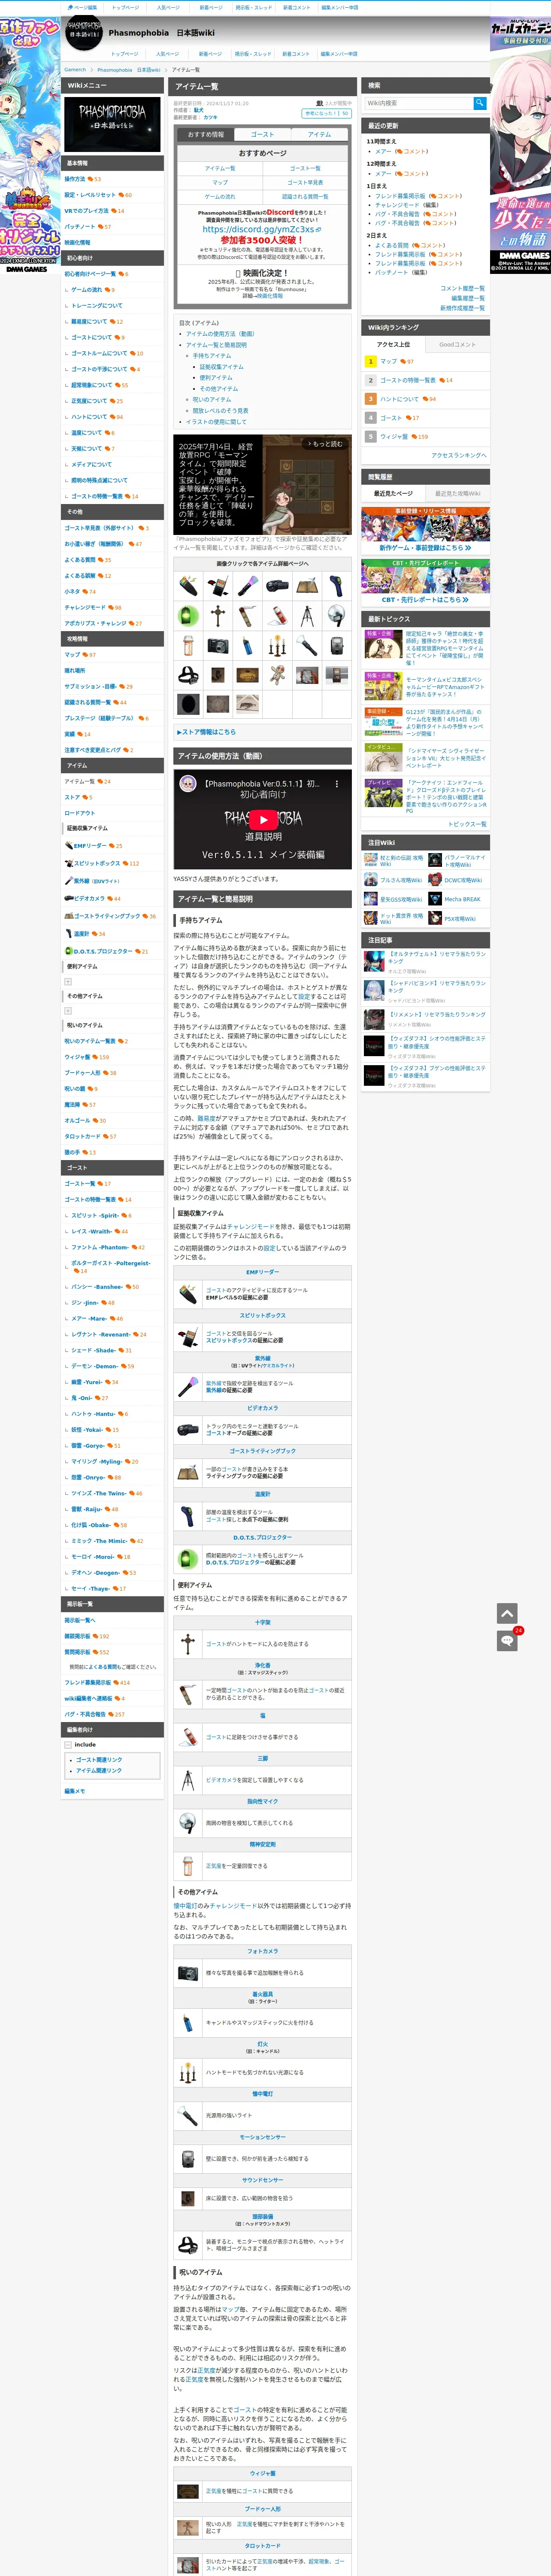
Task: Open the スピリット -Spirit- sidebar entry
Action: 94,1215
